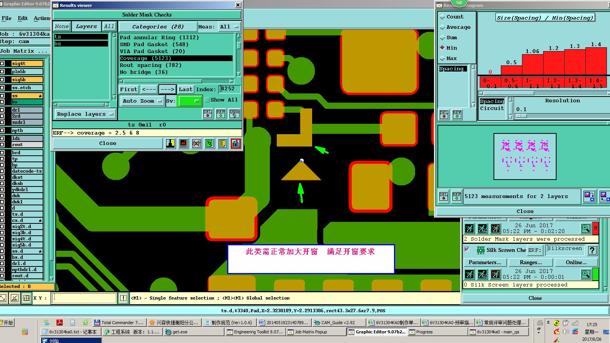Click the question mark help icon for Silkscreen
The image size is (610, 343).
click(592, 250)
